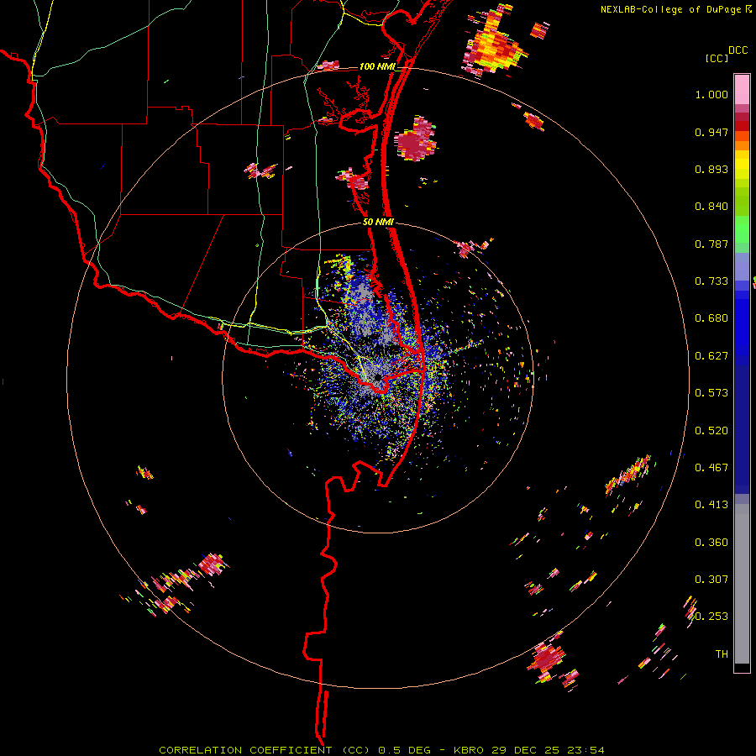Viewport: 756px width, 756px height.
Task: Click the 0.307 scale label
Action: tap(711, 580)
